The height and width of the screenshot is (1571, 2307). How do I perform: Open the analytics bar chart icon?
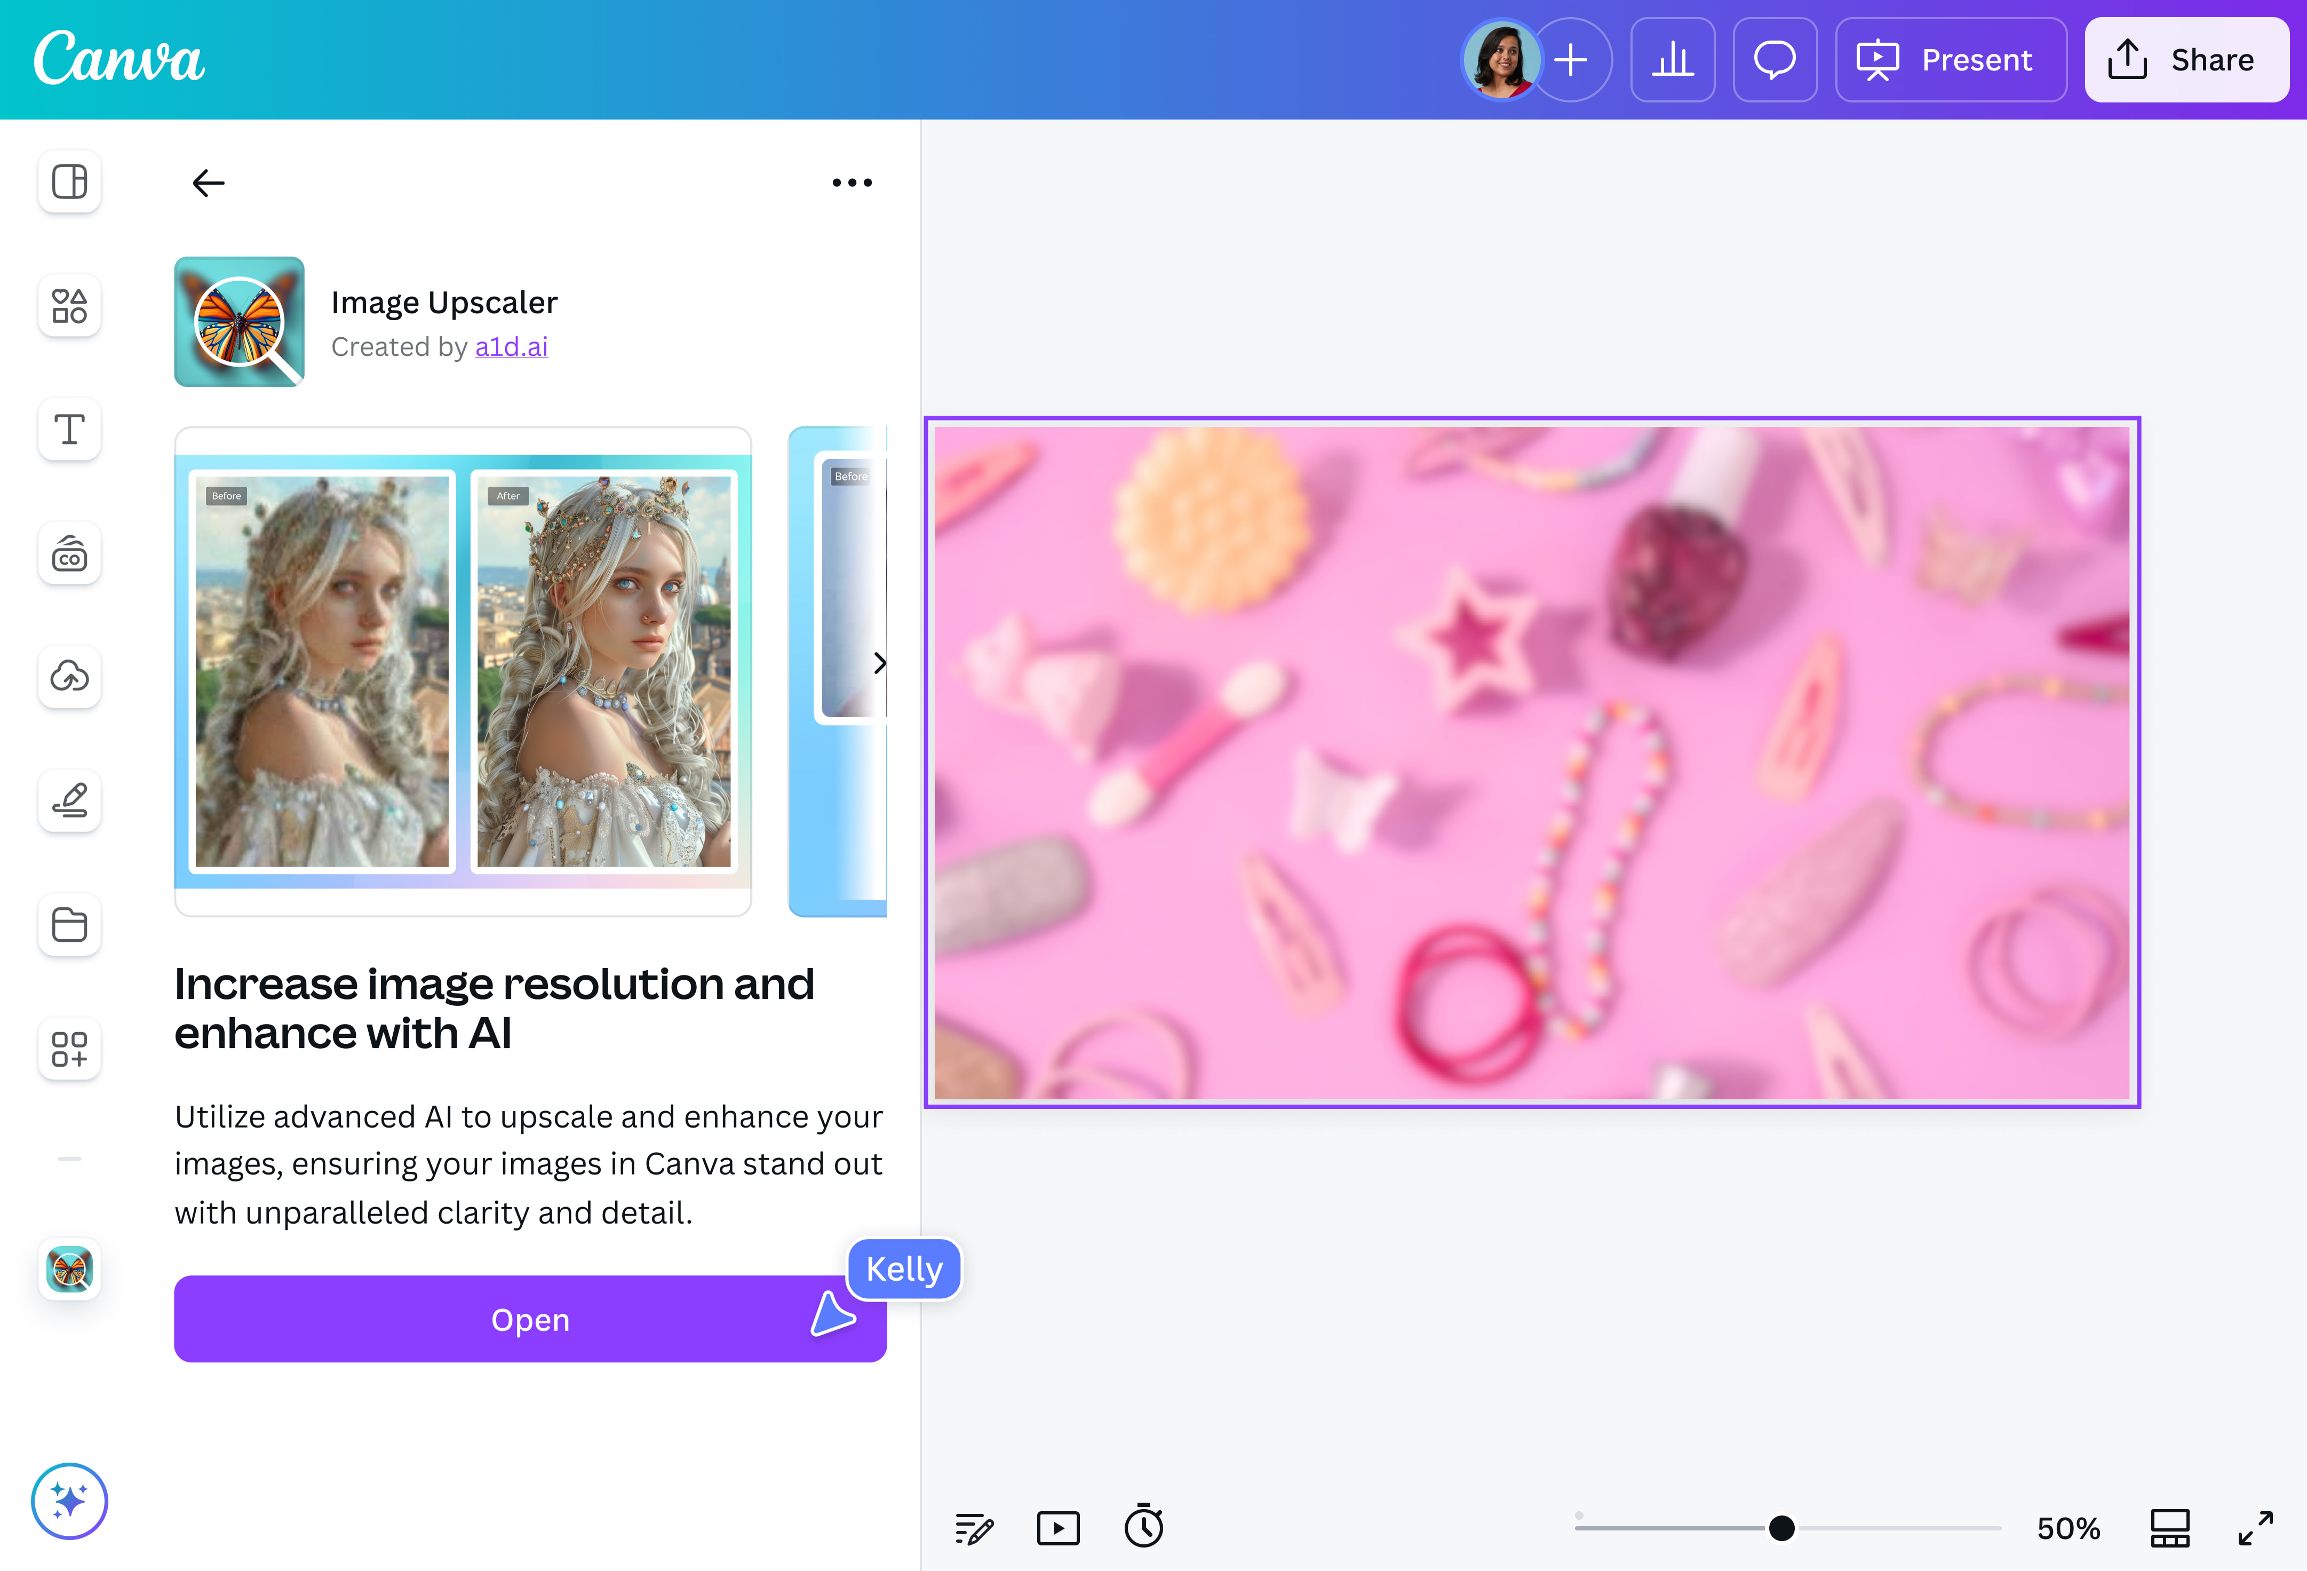pos(1673,60)
